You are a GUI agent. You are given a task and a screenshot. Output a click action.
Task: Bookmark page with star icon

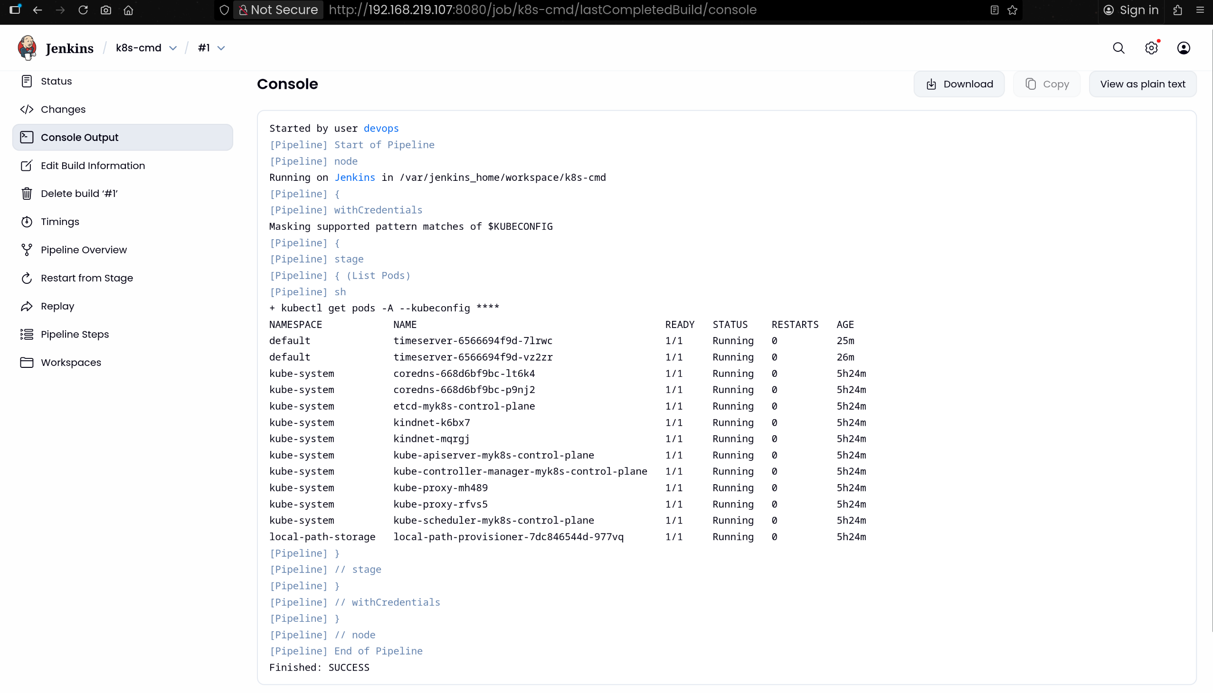[1013, 10]
